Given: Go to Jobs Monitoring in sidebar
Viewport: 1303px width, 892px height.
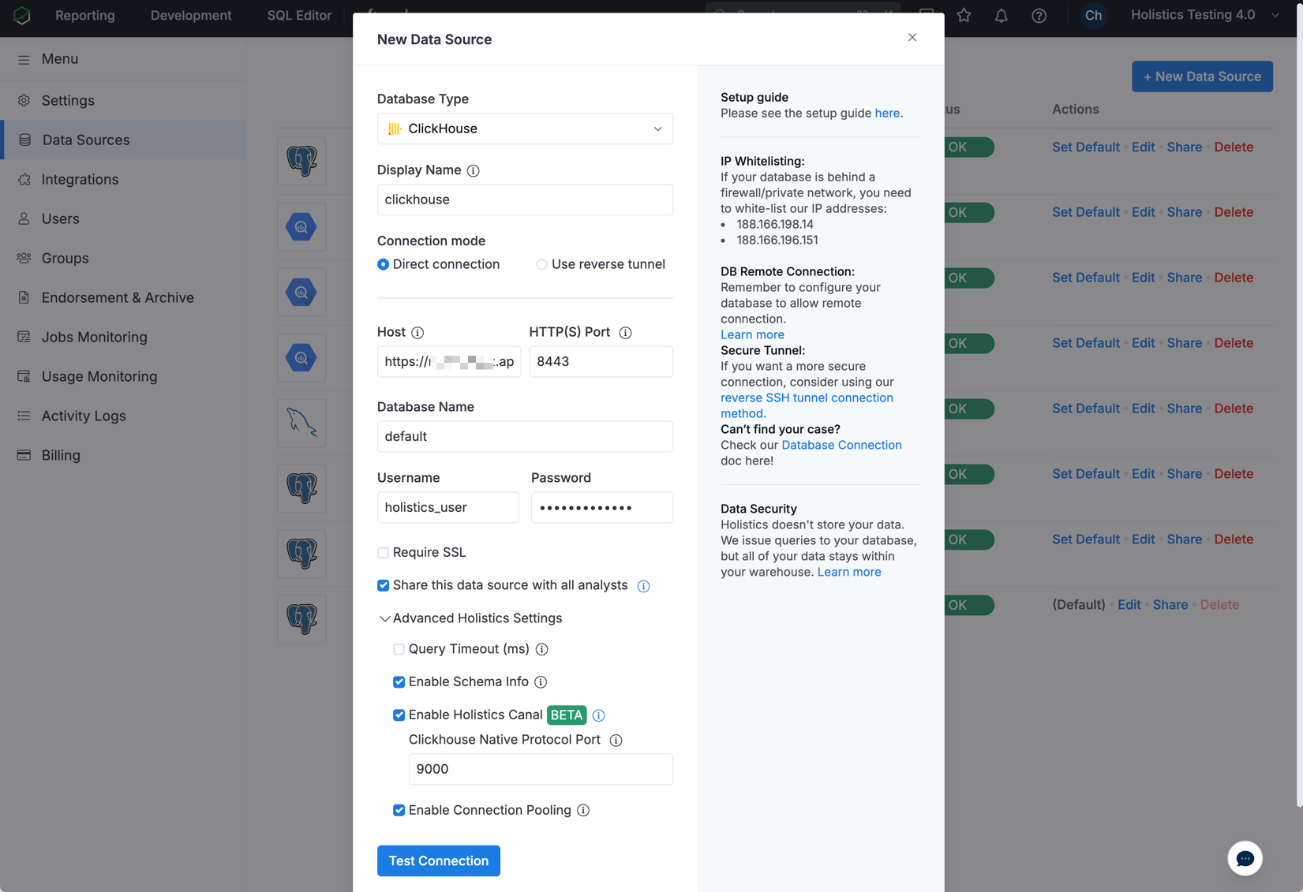Looking at the screenshot, I should 94,337.
